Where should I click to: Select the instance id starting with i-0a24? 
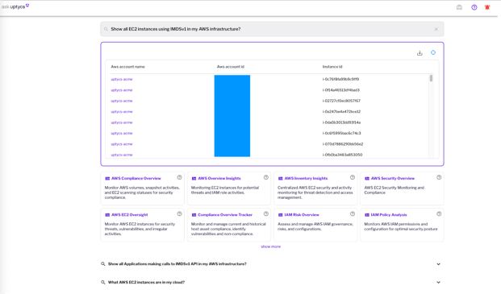[x=341, y=112]
